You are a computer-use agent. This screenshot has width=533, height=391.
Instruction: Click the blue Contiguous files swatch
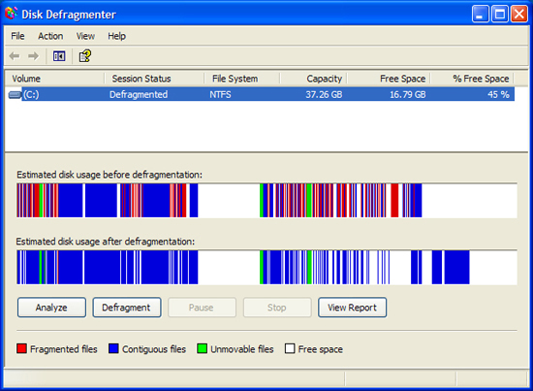(113, 348)
